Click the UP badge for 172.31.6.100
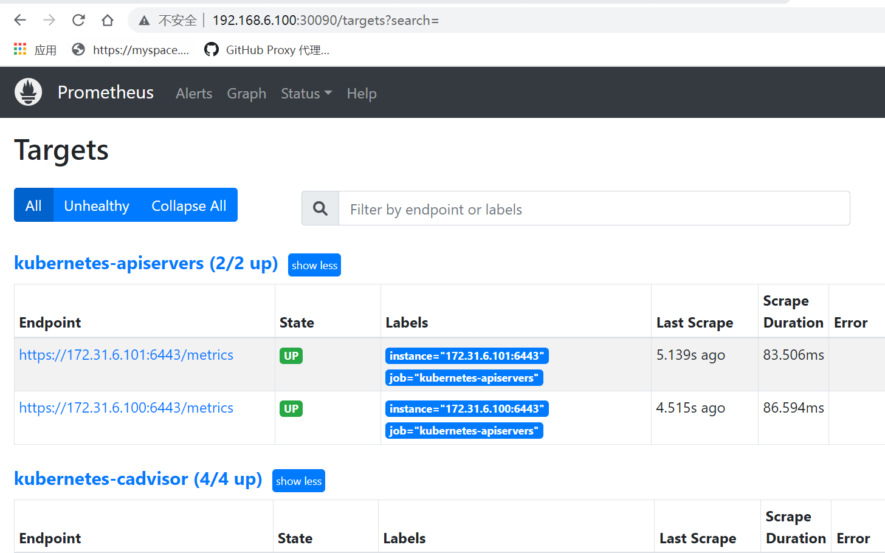885x553 pixels. [x=291, y=409]
